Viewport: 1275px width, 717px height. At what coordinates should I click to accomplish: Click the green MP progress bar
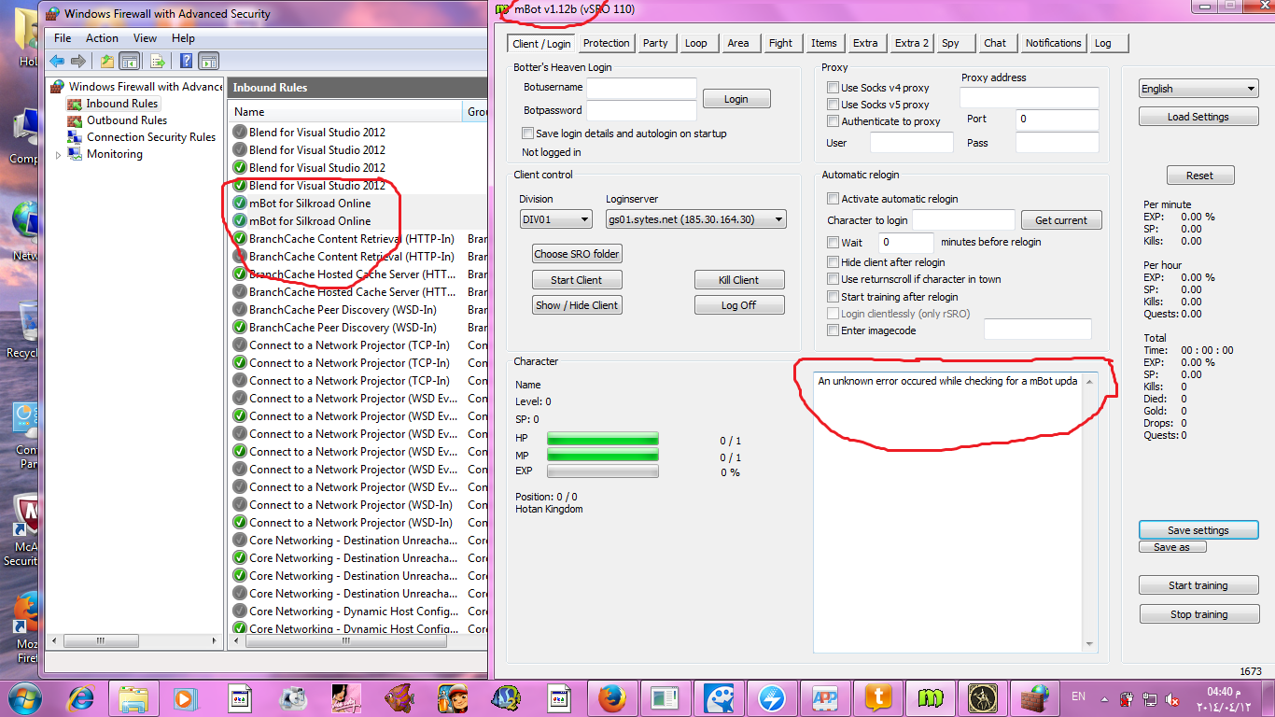tap(603, 456)
